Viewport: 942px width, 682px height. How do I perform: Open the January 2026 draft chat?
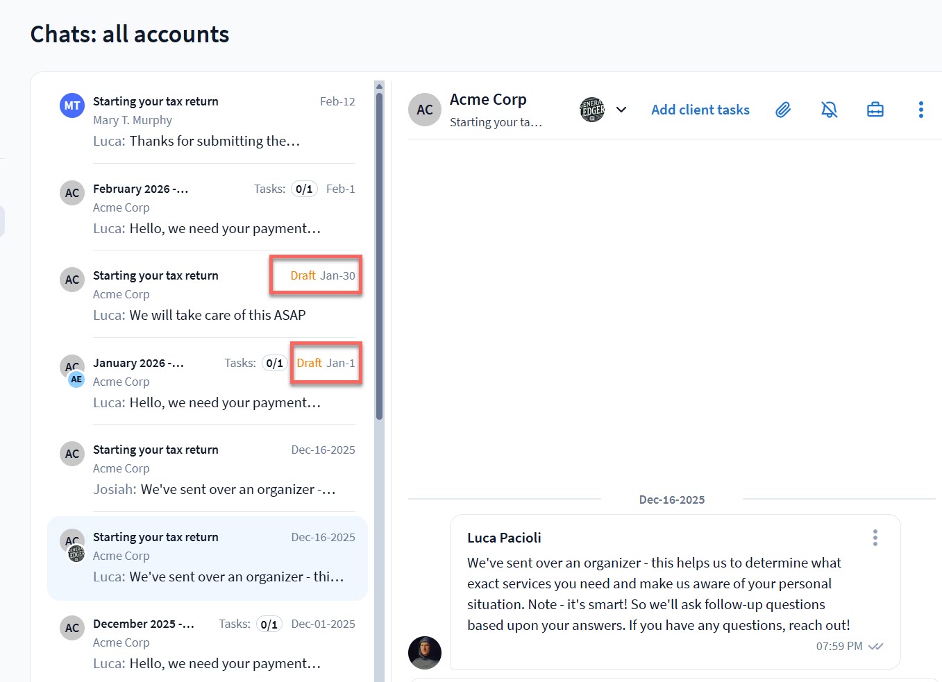click(208, 382)
